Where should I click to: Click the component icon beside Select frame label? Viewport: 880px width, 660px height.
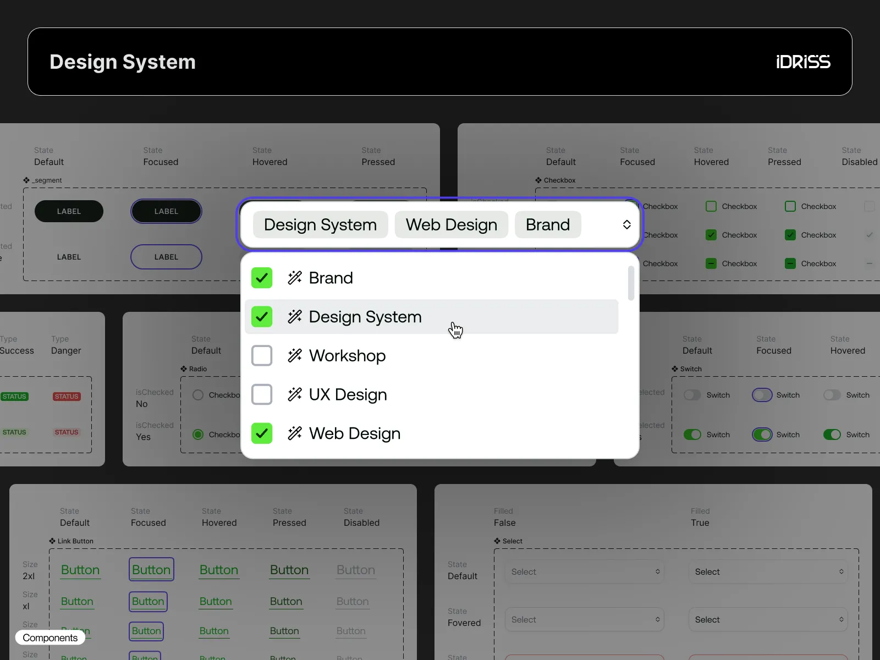497,541
